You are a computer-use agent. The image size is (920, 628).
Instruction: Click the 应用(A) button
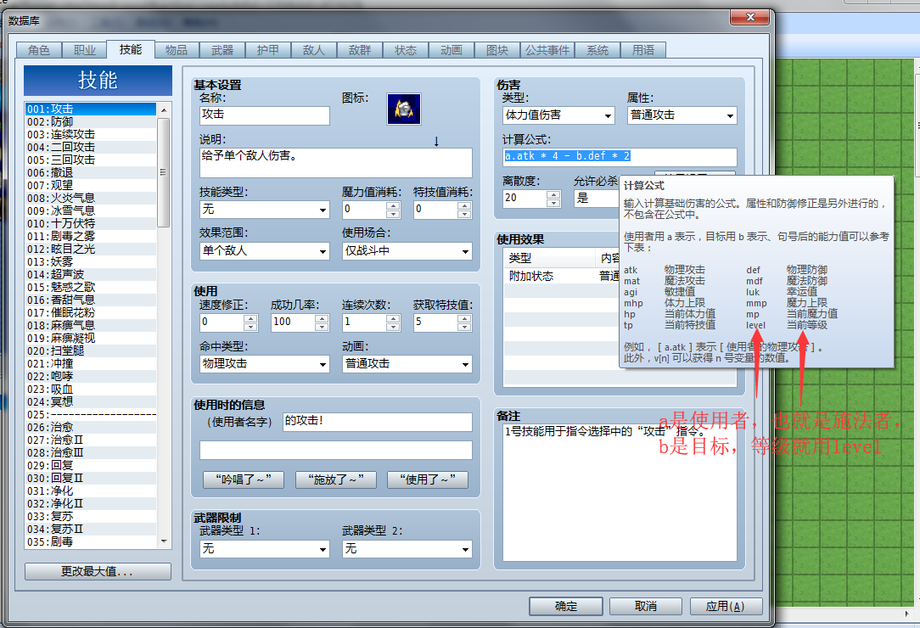pyautogui.click(x=726, y=606)
